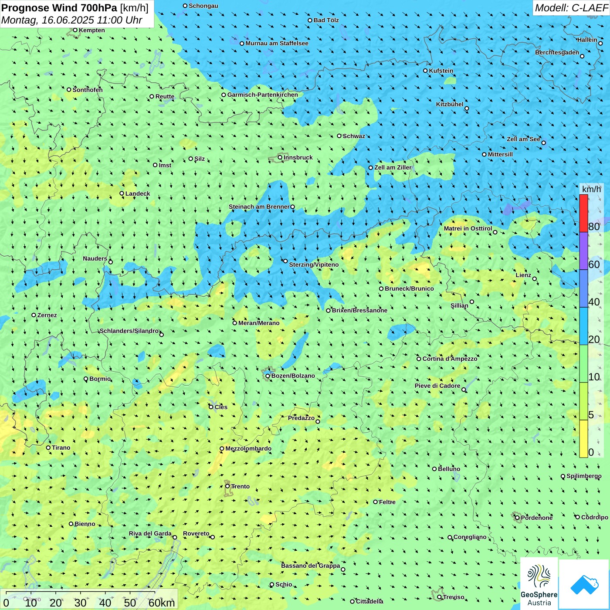Image resolution: width=610 pixels, height=610 pixels.
Task: Click the Sterzing/Vipiteno marker
Action: tap(285, 261)
